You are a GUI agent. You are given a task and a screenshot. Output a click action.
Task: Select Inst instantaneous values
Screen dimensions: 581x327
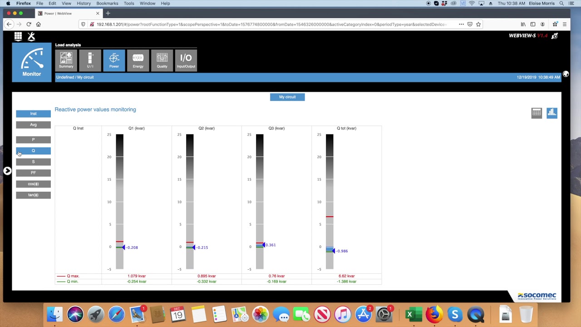33,114
